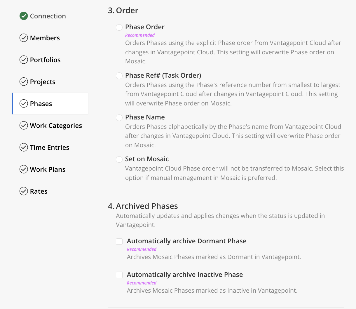Image resolution: width=356 pixels, height=309 pixels.
Task: Click the Work Categories checkmark icon
Action: tap(24, 126)
